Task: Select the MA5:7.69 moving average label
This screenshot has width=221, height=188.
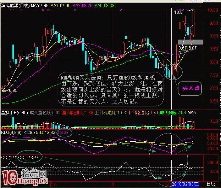Action: click(40, 6)
